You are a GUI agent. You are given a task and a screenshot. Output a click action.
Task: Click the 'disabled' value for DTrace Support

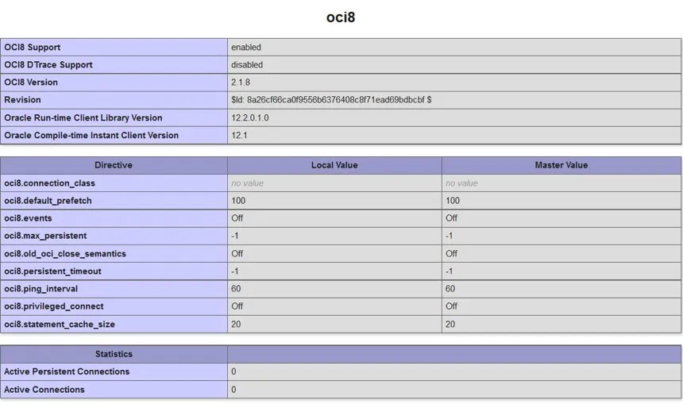click(247, 65)
